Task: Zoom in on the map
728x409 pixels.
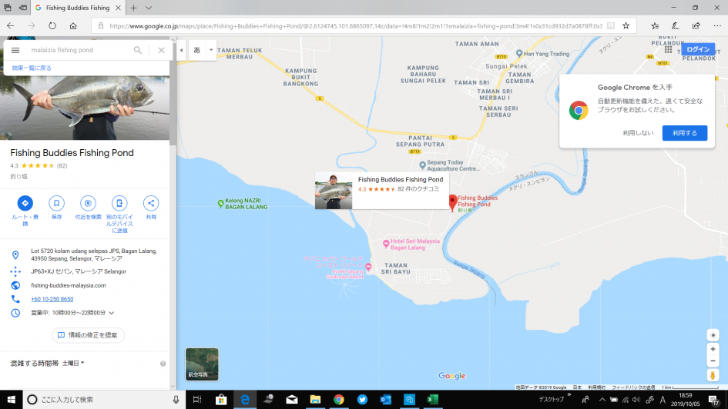Action: click(713, 349)
